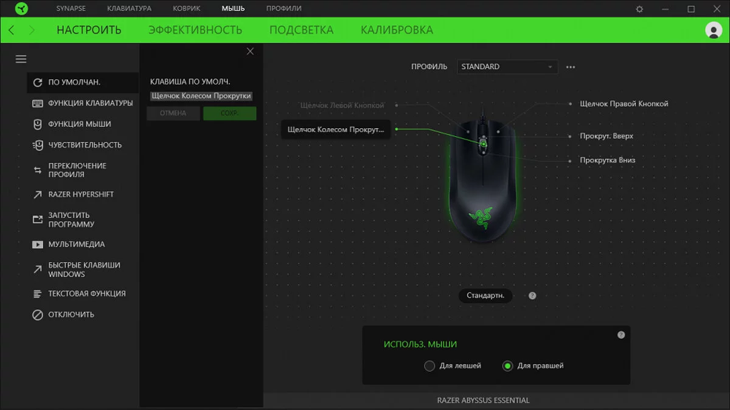Click the Щелчок Правой Кнопкой mouse label
The width and height of the screenshot is (730, 410).
tap(624, 104)
